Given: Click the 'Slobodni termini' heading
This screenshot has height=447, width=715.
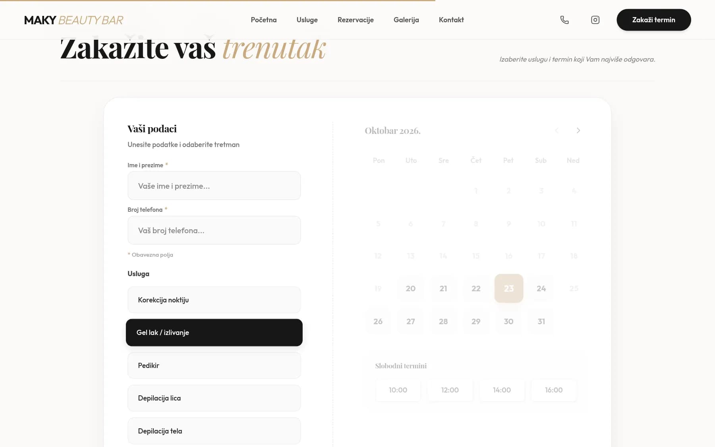Looking at the screenshot, I should pyautogui.click(x=401, y=366).
